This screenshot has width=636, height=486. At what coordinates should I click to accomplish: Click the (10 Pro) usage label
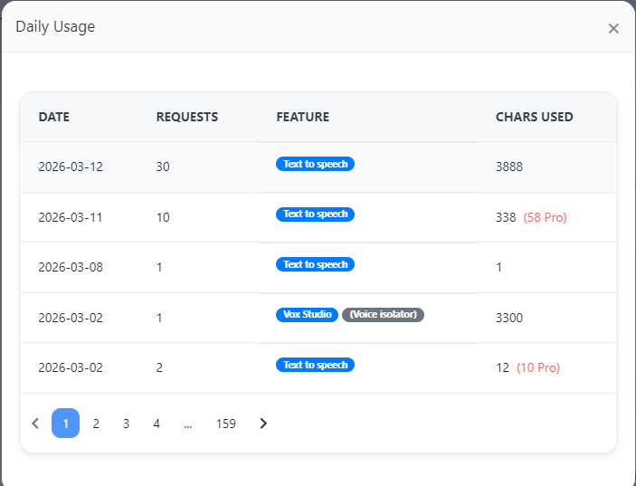tap(538, 367)
